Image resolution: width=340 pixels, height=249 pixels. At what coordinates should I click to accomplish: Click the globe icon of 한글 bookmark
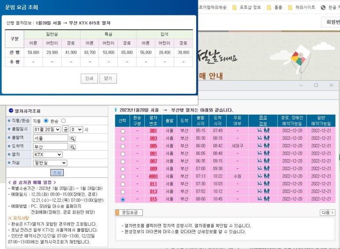[x=323, y=7]
